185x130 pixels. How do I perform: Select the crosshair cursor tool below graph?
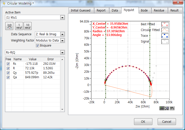(x=162, y=108)
